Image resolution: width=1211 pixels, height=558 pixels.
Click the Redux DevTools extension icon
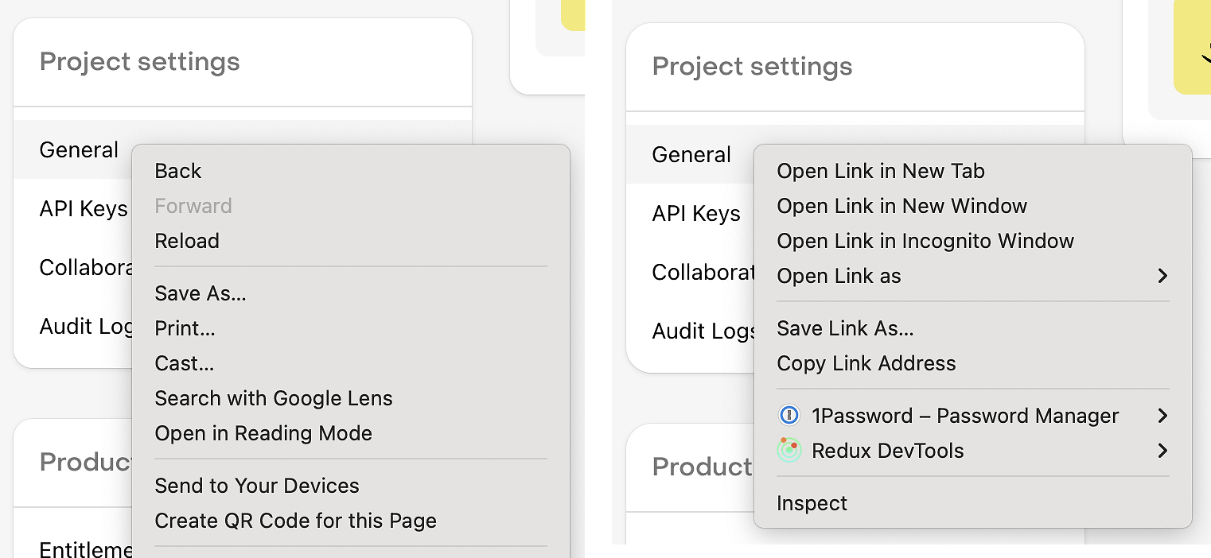click(x=789, y=451)
